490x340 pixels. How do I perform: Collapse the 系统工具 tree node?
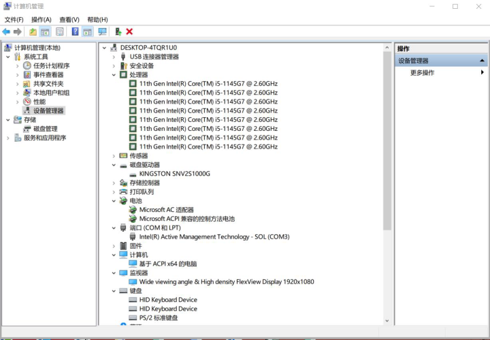(x=8, y=57)
